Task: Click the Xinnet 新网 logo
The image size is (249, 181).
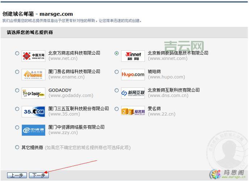Action: (x=133, y=56)
